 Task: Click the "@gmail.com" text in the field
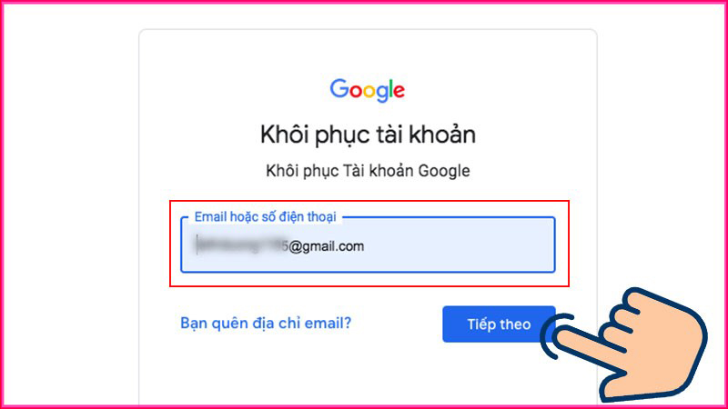tap(327, 246)
